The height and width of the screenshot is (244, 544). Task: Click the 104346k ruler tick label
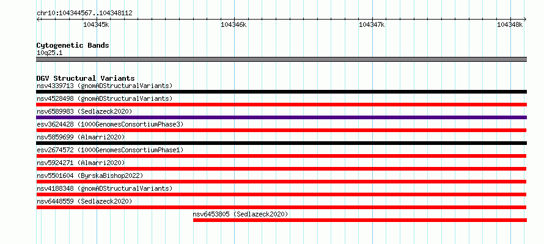(x=234, y=24)
